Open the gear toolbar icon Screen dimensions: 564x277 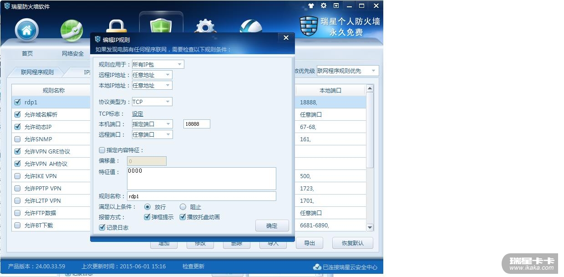(205, 26)
